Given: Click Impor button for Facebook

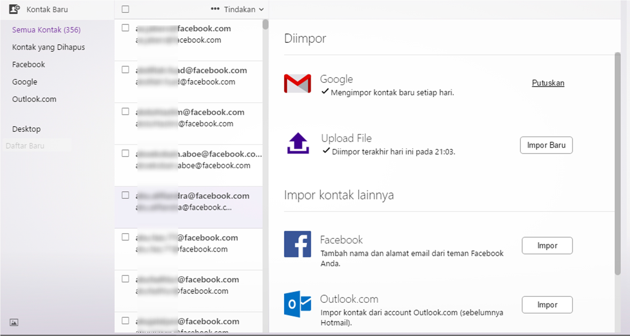Looking at the screenshot, I should click(547, 246).
